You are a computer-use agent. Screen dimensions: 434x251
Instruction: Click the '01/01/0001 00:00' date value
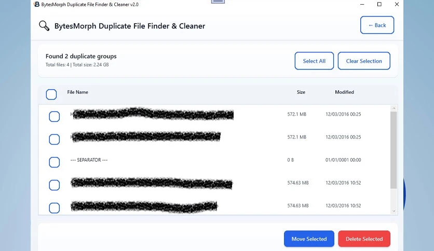343,160
